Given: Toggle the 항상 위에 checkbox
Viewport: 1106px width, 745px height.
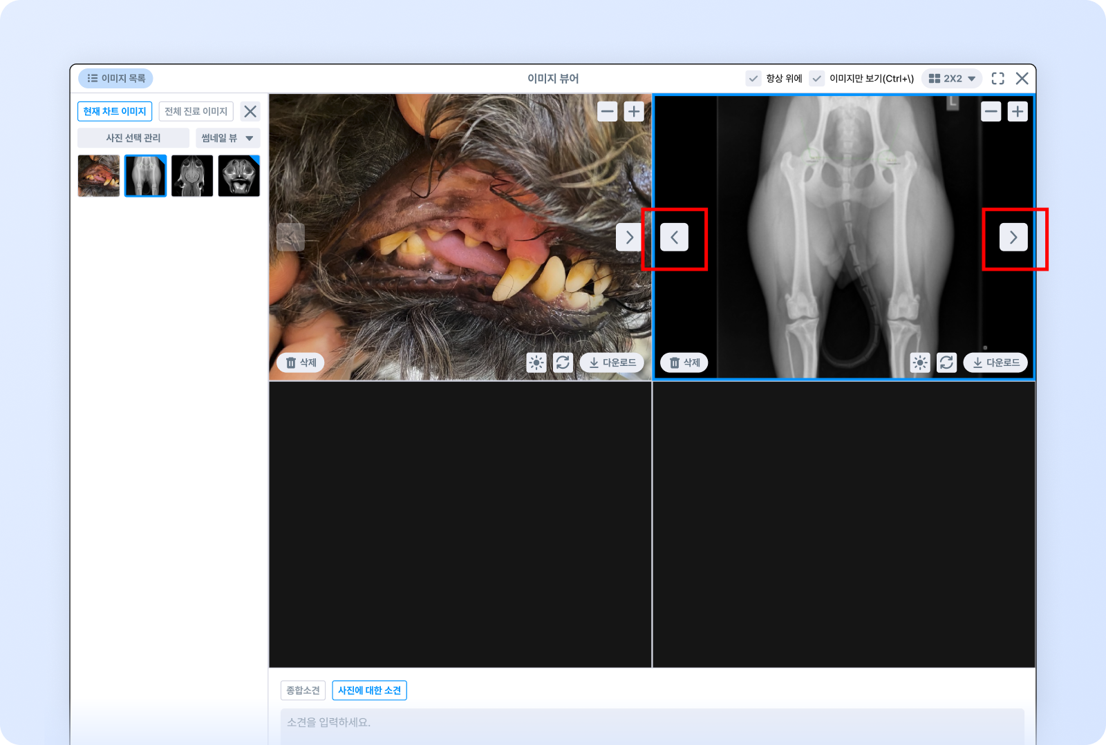Looking at the screenshot, I should (x=753, y=78).
